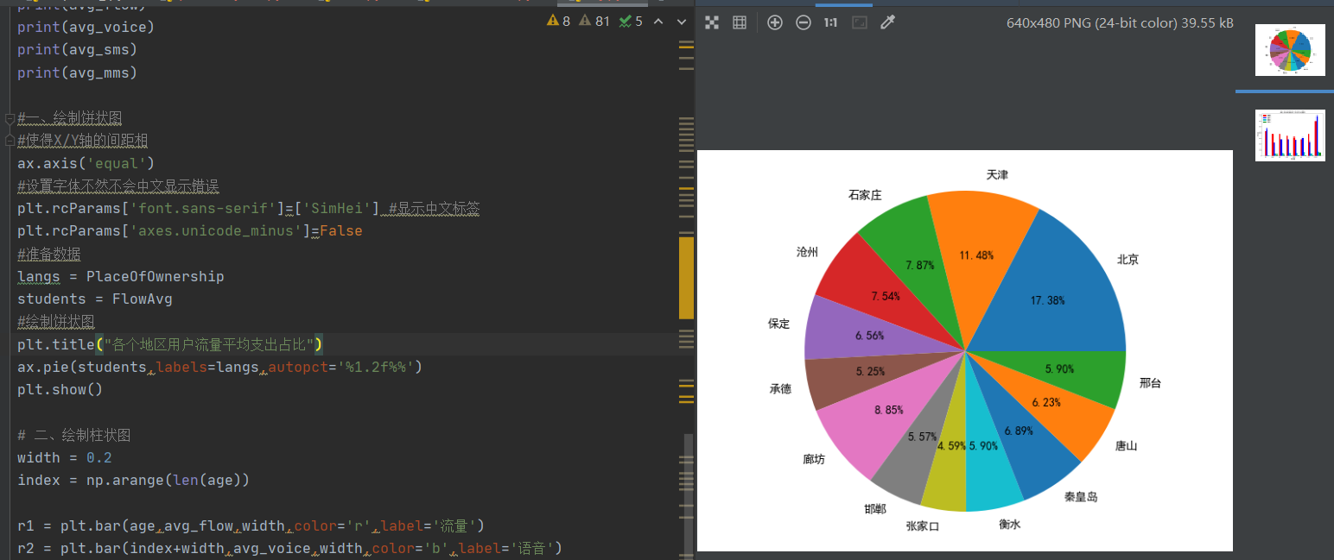Click the '#准备数据' comment
Image resolution: width=1334 pixels, height=560 pixels.
click(x=49, y=254)
